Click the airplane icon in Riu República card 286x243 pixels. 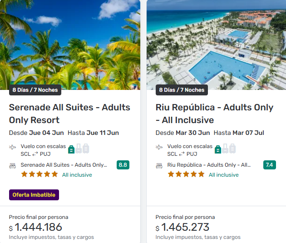[159, 147]
